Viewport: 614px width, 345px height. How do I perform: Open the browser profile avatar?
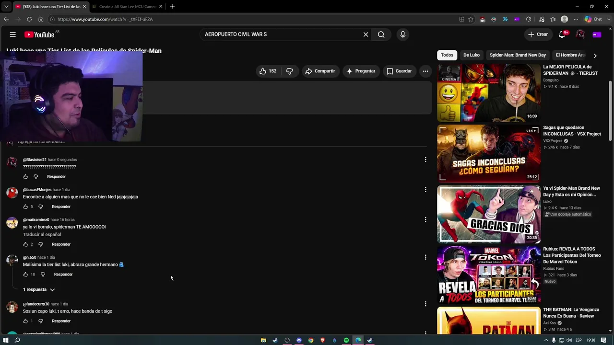(565, 19)
